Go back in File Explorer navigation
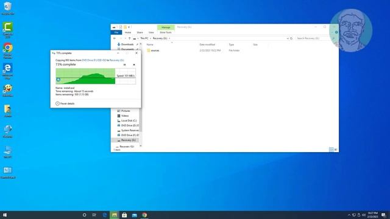This screenshot has width=390, height=219. (115, 38)
